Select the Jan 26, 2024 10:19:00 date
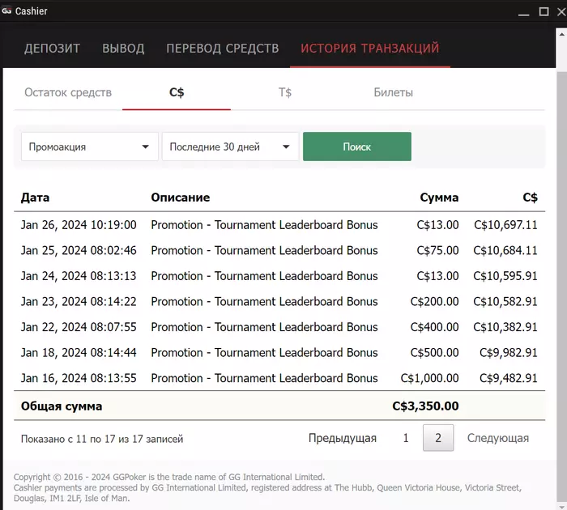 (x=79, y=225)
